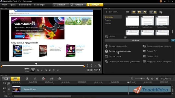Switch library to thumbnail view
175x98 pixels.
pyautogui.click(x=155, y=12)
